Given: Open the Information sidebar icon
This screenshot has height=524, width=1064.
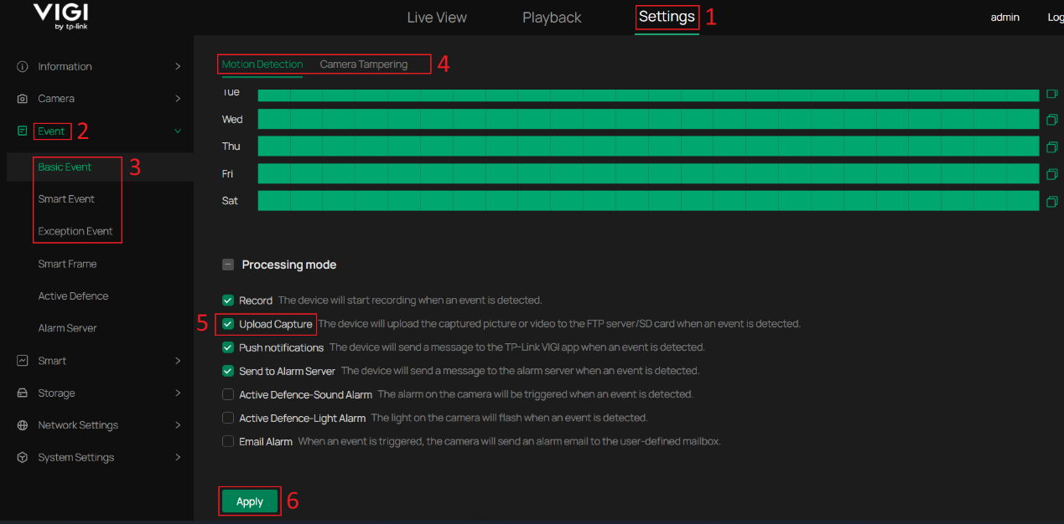Looking at the screenshot, I should (x=20, y=66).
